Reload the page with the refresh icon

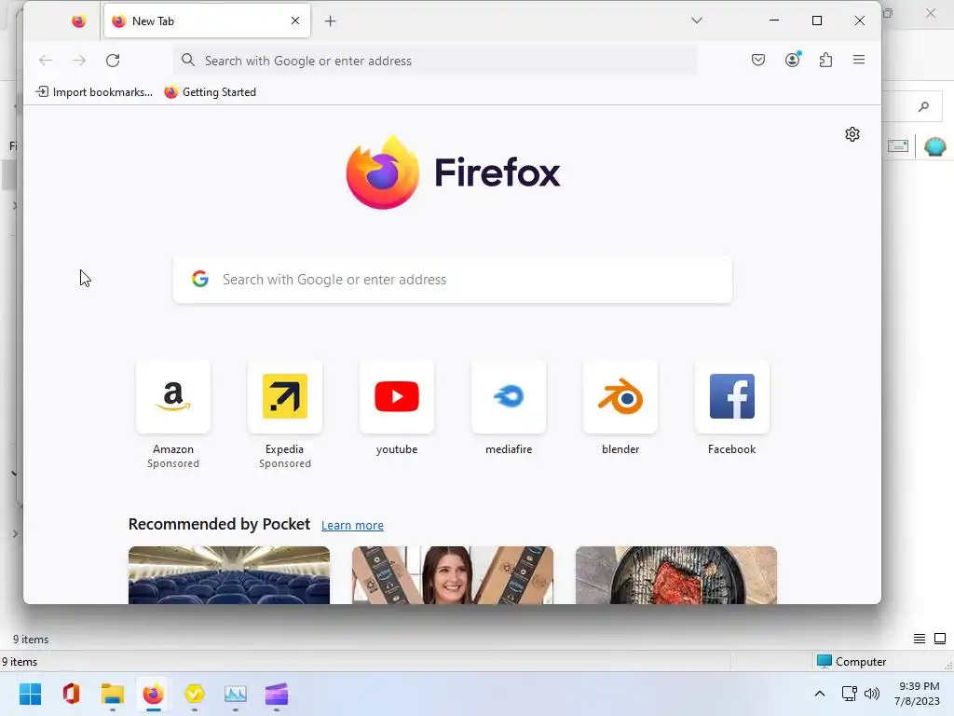point(113,61)
